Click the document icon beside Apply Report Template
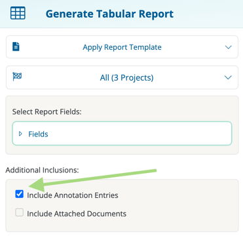 [x=16, y=47]
